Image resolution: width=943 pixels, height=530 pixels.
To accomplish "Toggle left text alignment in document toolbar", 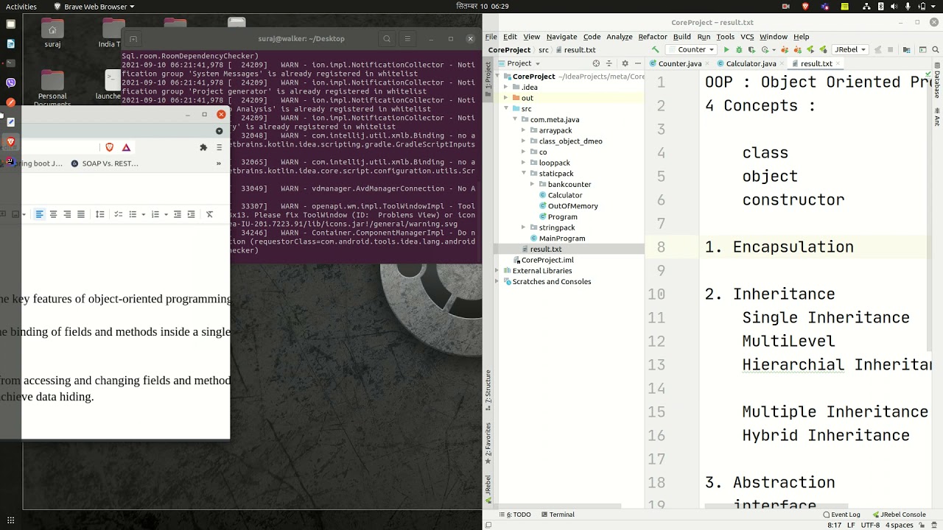I will point(40,214).
